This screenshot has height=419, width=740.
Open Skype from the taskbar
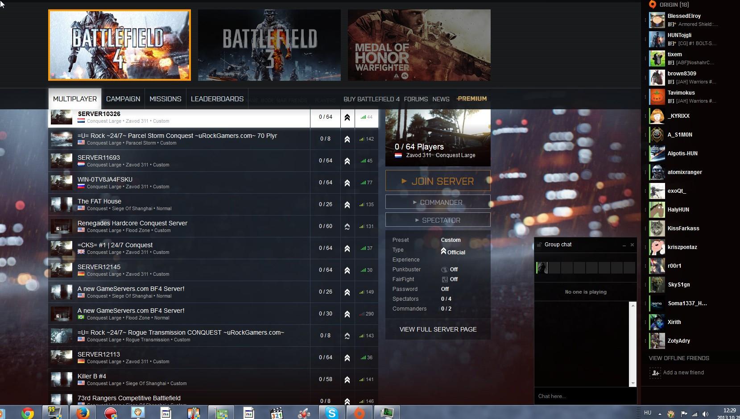pyautogui.click(x=331, y=413)
